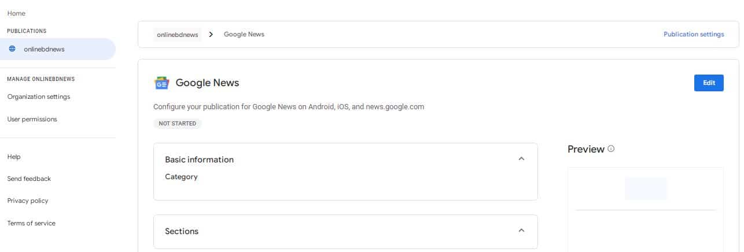The height and width of the screenshot is (252, 744).
Task: Open Organization settings
Action: 39,97
